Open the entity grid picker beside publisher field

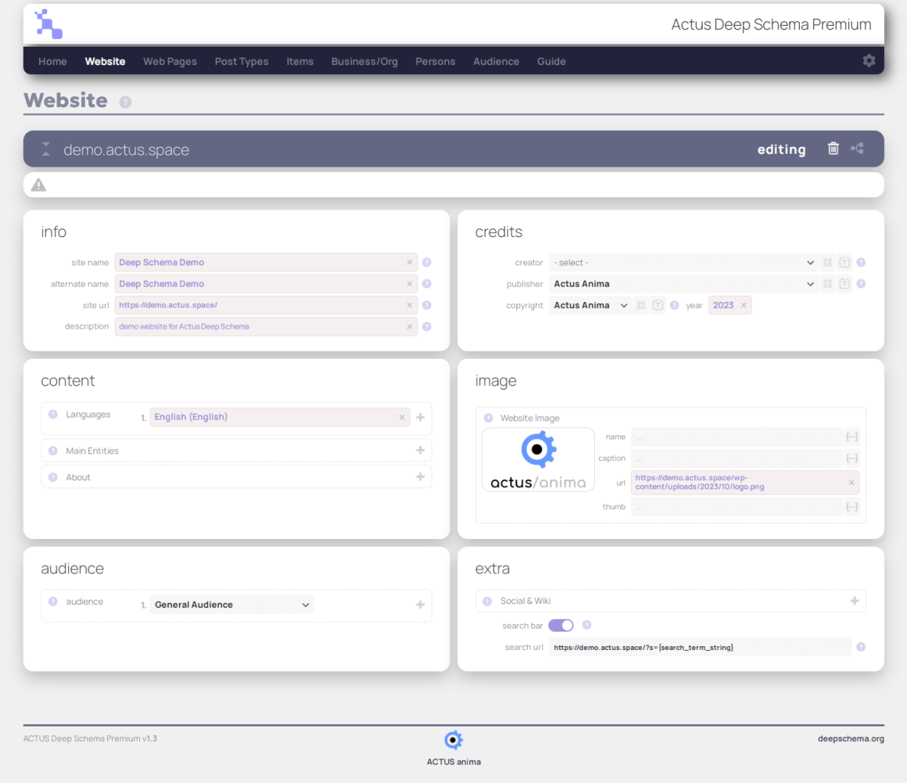pos(827,283)
